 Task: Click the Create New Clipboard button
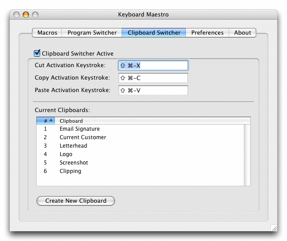[x=76, y=201]
